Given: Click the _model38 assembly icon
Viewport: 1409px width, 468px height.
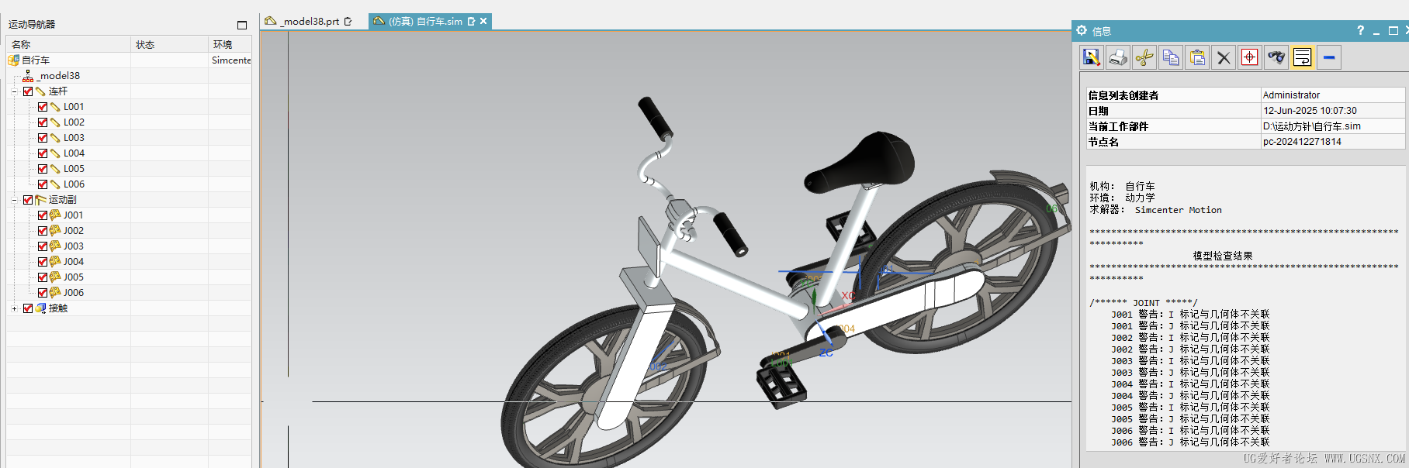Looking at the screenshot, I should click(28, 75).
